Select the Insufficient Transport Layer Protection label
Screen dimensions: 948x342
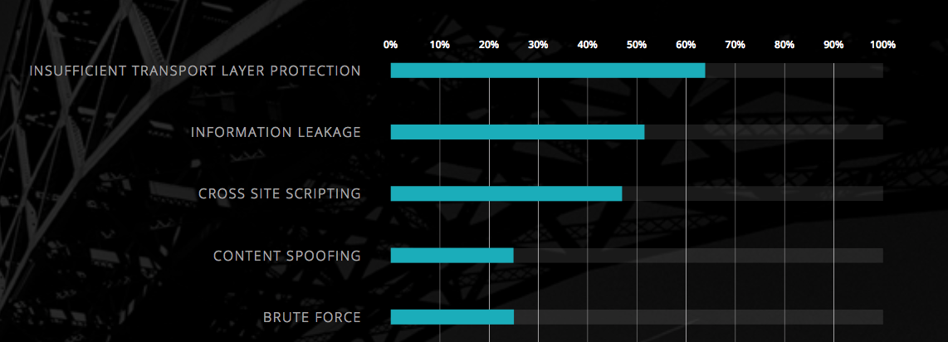(x=195, y=71)
